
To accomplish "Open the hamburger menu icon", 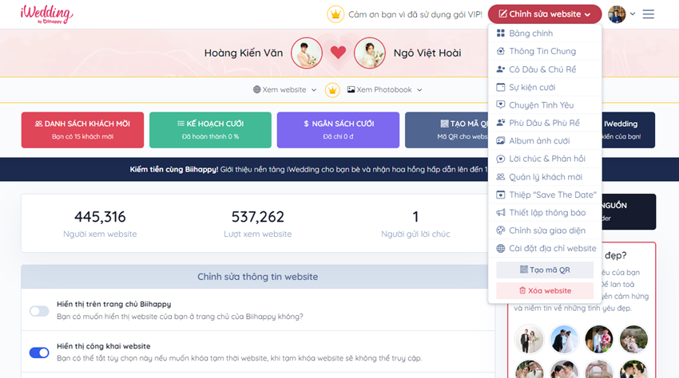I will point(648,14).
